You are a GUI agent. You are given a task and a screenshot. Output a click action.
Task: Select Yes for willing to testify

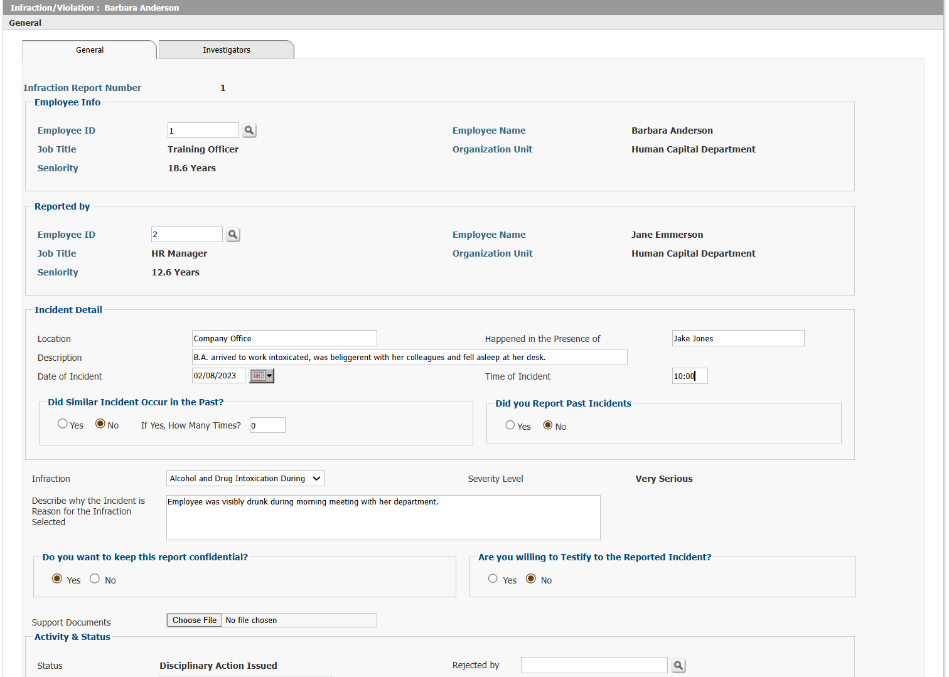click(493, 579)
